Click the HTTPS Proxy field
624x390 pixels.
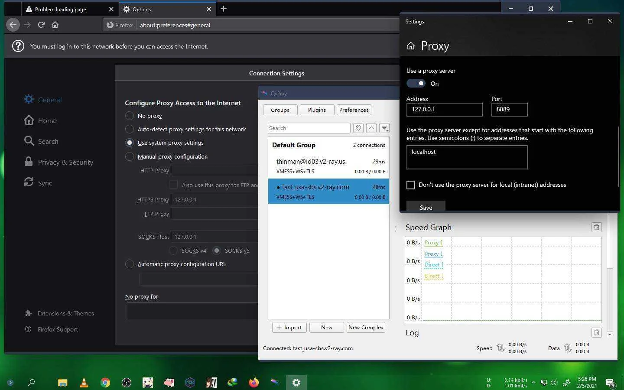(x=214, y=199)
